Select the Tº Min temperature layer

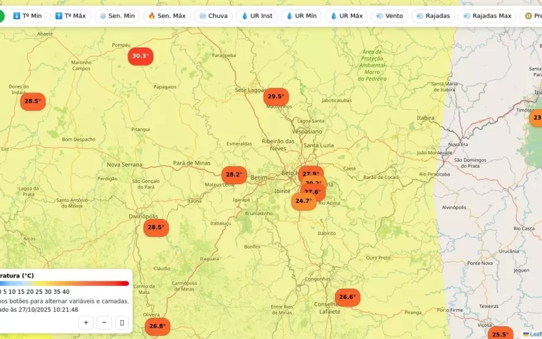28,15
